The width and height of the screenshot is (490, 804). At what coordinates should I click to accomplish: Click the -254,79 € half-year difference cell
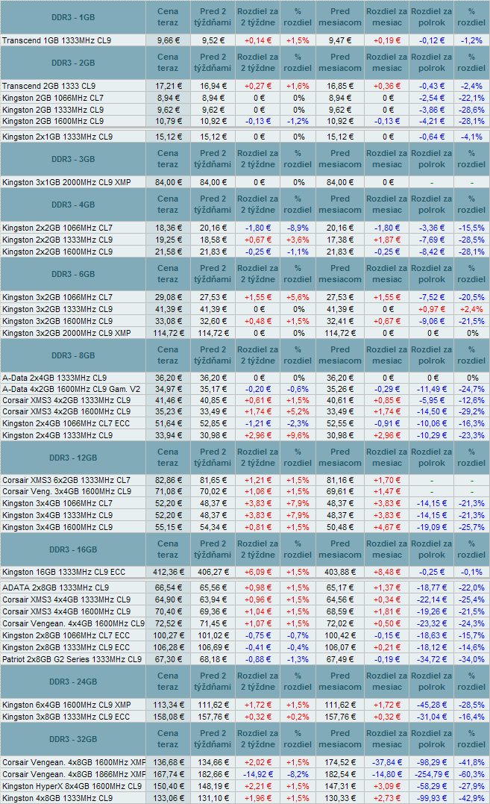click(431, 774)
